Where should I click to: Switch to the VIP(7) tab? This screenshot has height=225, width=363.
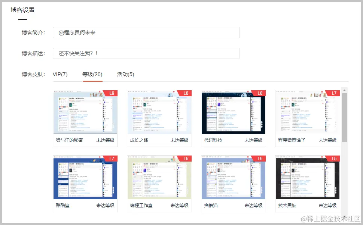pyautogui.click(x=60, y=74)
